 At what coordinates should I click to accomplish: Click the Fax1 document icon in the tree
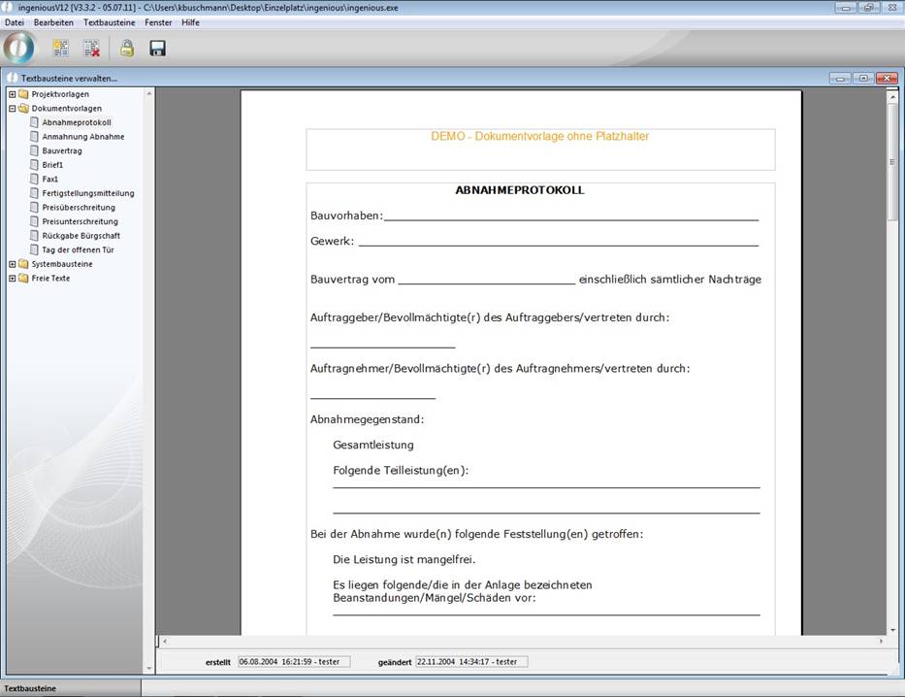pos(34,180)
